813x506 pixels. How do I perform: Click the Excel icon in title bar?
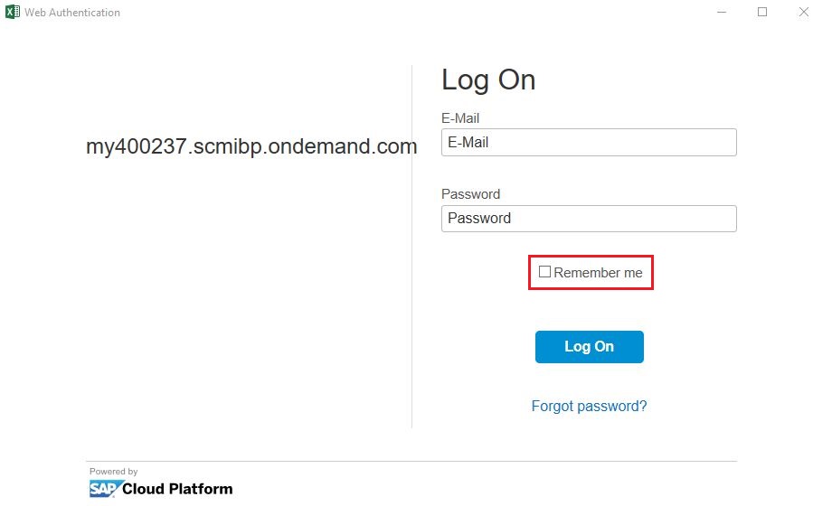pos(13,12)
